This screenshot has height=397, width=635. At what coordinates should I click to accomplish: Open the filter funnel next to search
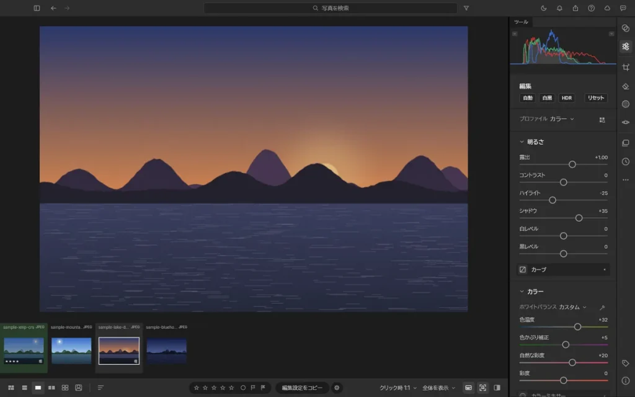point(466,8)
